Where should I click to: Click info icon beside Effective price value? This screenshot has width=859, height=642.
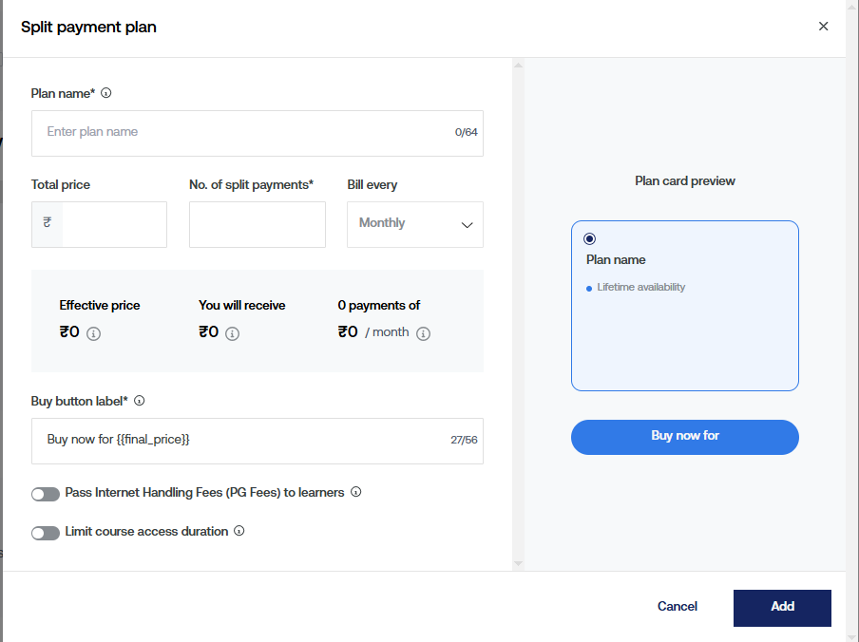pos(93,333)
